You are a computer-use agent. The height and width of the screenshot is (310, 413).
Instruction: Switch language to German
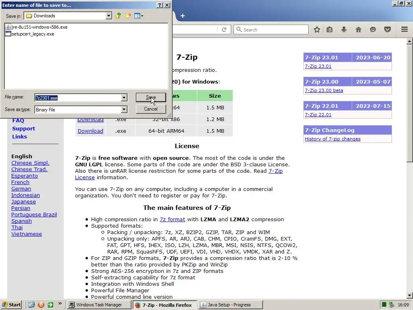tap(21, 189)
